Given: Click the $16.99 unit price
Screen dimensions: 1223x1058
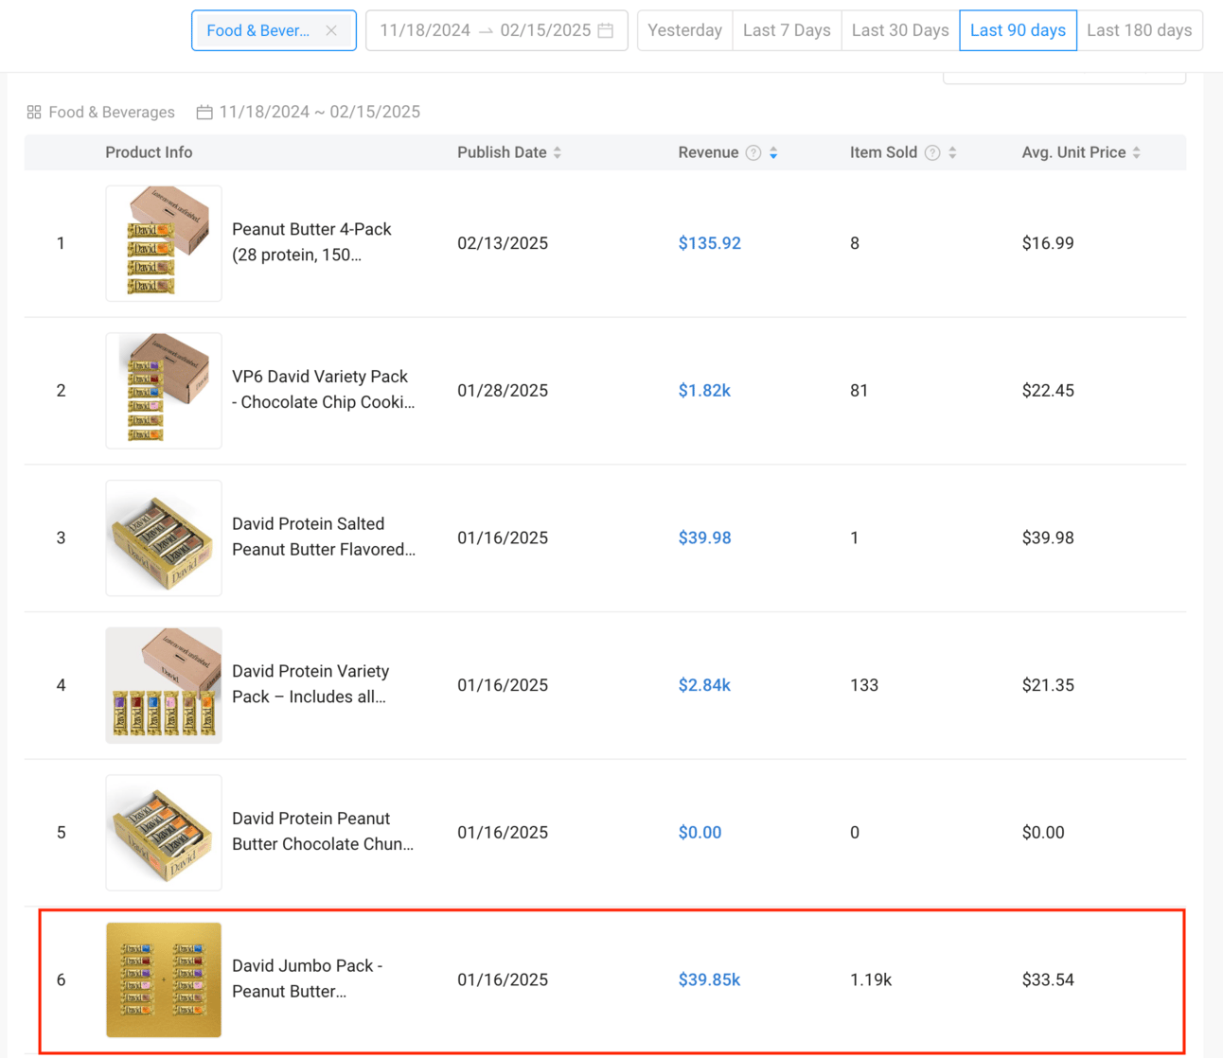Looking at the screenshot, I should tap(1048, 243).
